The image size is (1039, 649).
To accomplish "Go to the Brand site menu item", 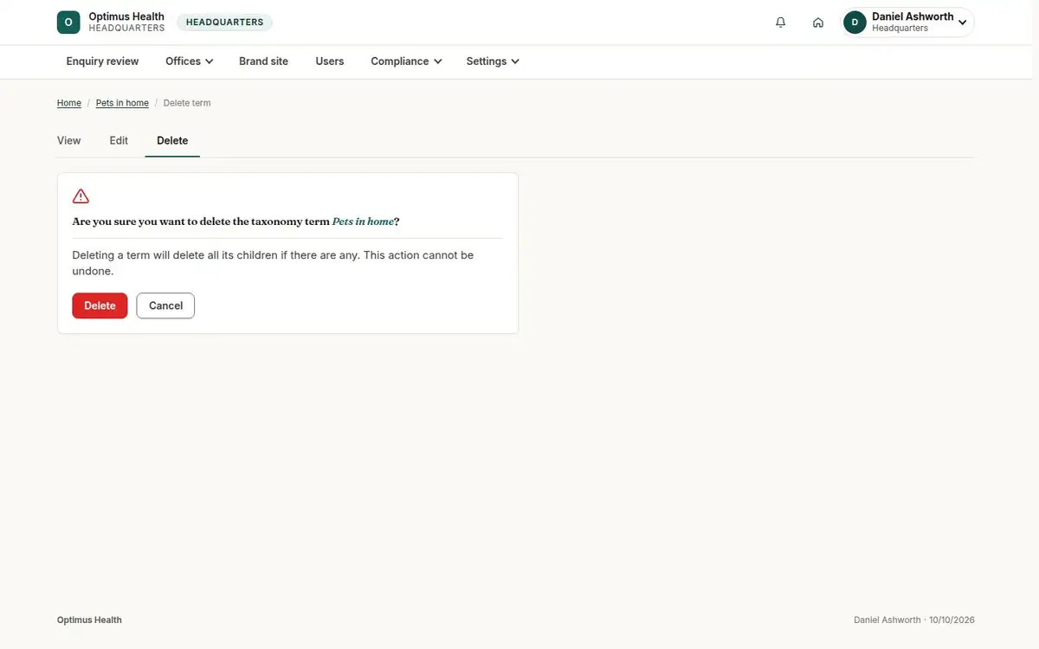I will pos(263,61).
